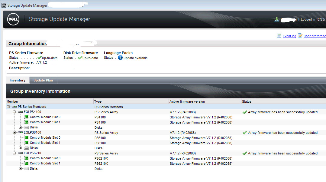
Task: Click the 'Group Inventory Information' heading
Action: click(40, 91)
